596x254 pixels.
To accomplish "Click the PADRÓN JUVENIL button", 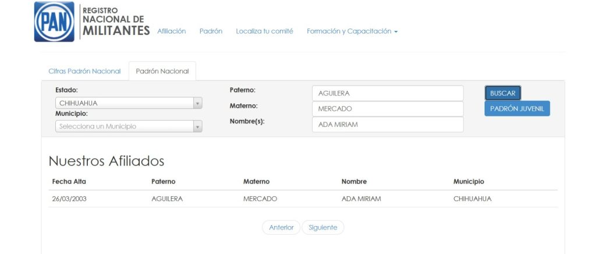I will [x=516, y=109].
